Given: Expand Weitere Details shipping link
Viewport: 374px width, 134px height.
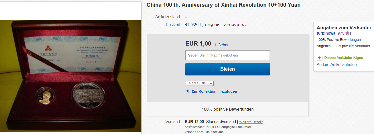Looking at the screenshot, I should [x=251, y=122].
